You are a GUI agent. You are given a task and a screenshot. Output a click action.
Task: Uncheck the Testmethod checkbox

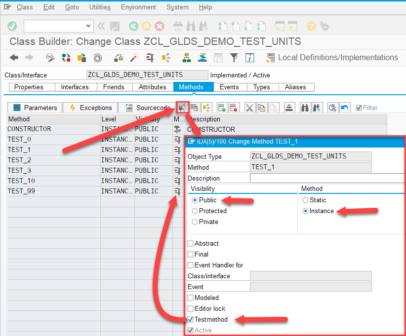(x=190, y=319)
